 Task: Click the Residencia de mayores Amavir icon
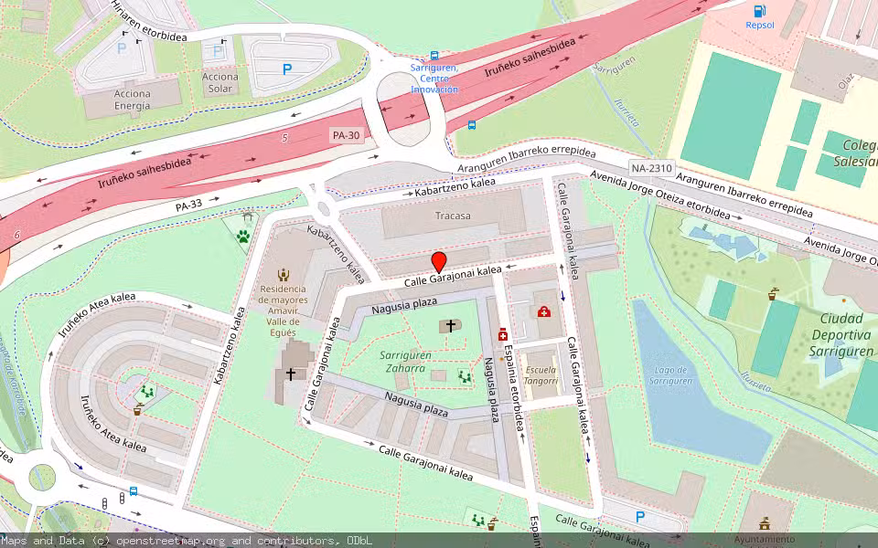point(283,273)
